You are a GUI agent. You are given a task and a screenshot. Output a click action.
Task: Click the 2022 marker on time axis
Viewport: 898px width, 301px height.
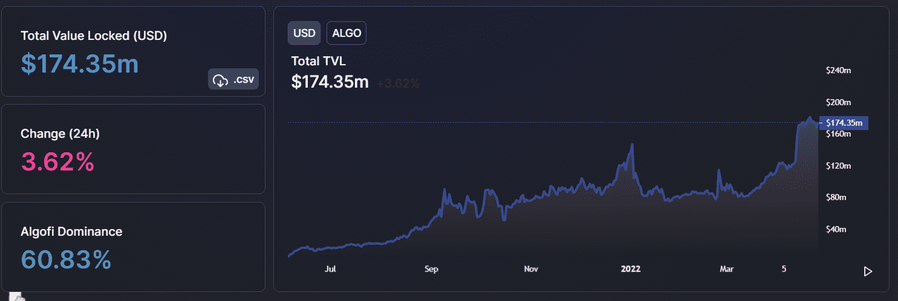click(631, 269)
